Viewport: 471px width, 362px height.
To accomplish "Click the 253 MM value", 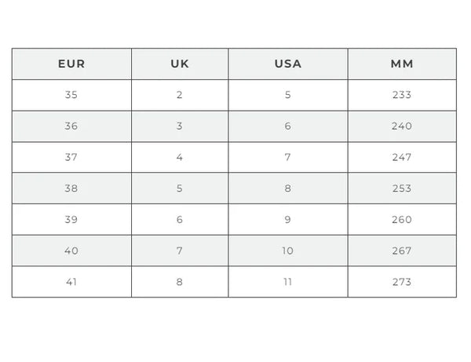I will pyautogui.click(x=401, y=188).
